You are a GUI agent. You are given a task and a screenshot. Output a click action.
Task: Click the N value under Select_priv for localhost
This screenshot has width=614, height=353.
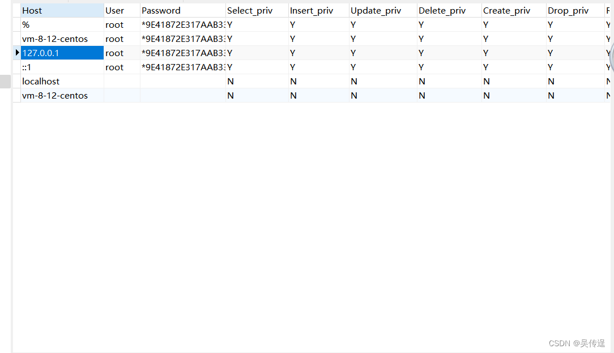click(231, 81)
